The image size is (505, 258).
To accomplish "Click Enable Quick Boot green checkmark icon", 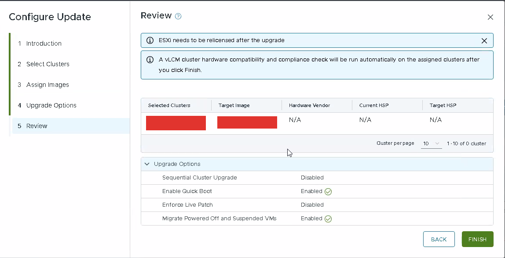I will (328, 192).
